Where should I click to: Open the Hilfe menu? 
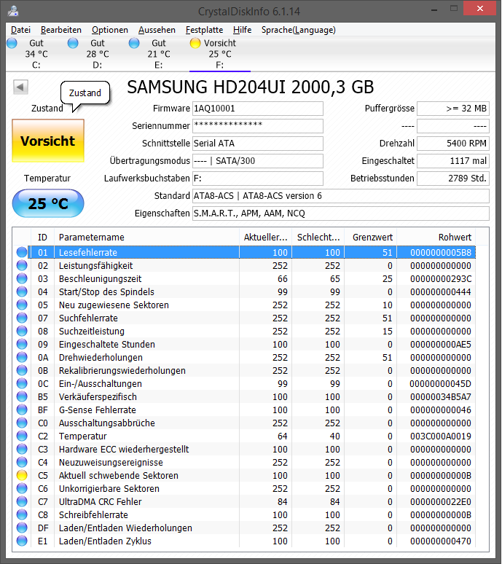coord(242,30)
